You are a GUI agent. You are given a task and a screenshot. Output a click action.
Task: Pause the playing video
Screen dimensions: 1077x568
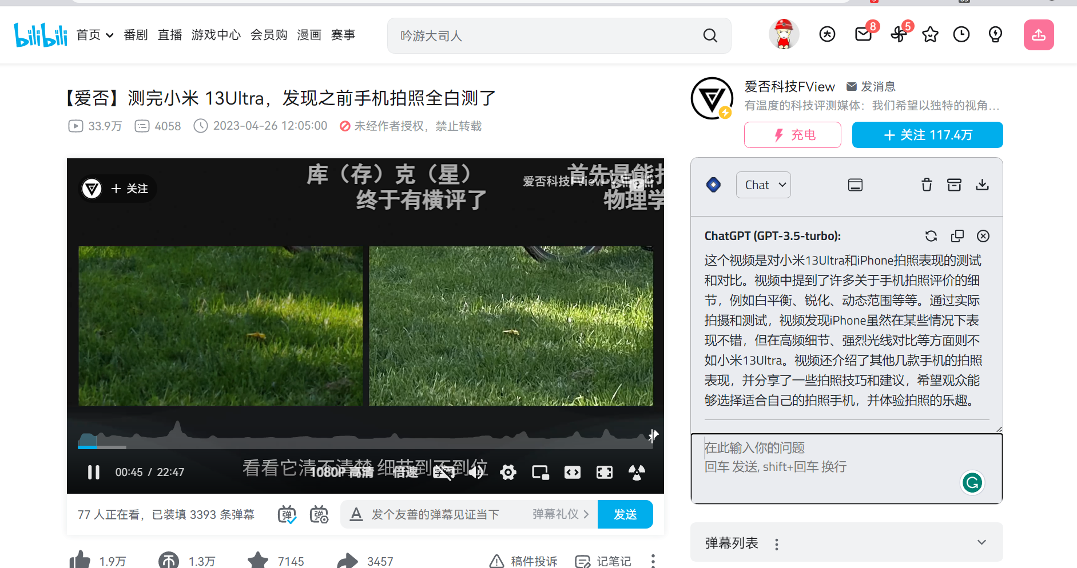[x=94, y=472]
